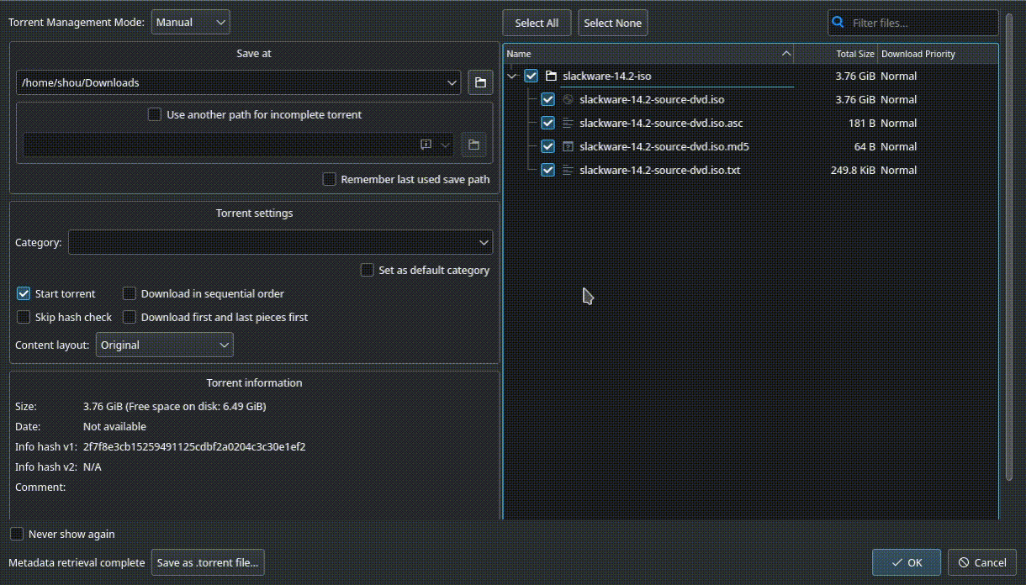Click the md5 file icon in the list

coord(567,146)
